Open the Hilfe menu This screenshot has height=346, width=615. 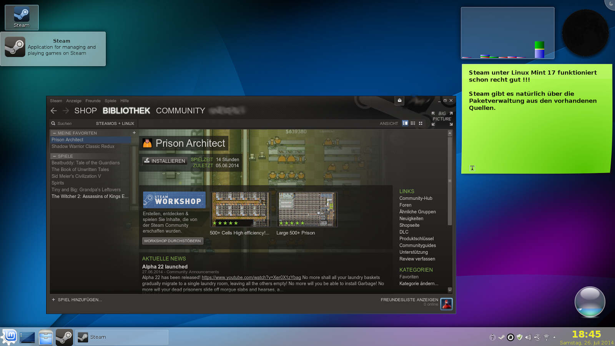(x=125, y=101)
